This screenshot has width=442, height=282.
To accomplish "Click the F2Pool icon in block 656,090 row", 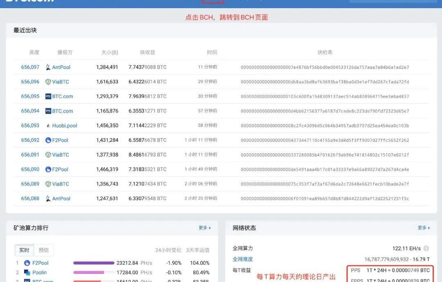I will click(x=48, y=170).
